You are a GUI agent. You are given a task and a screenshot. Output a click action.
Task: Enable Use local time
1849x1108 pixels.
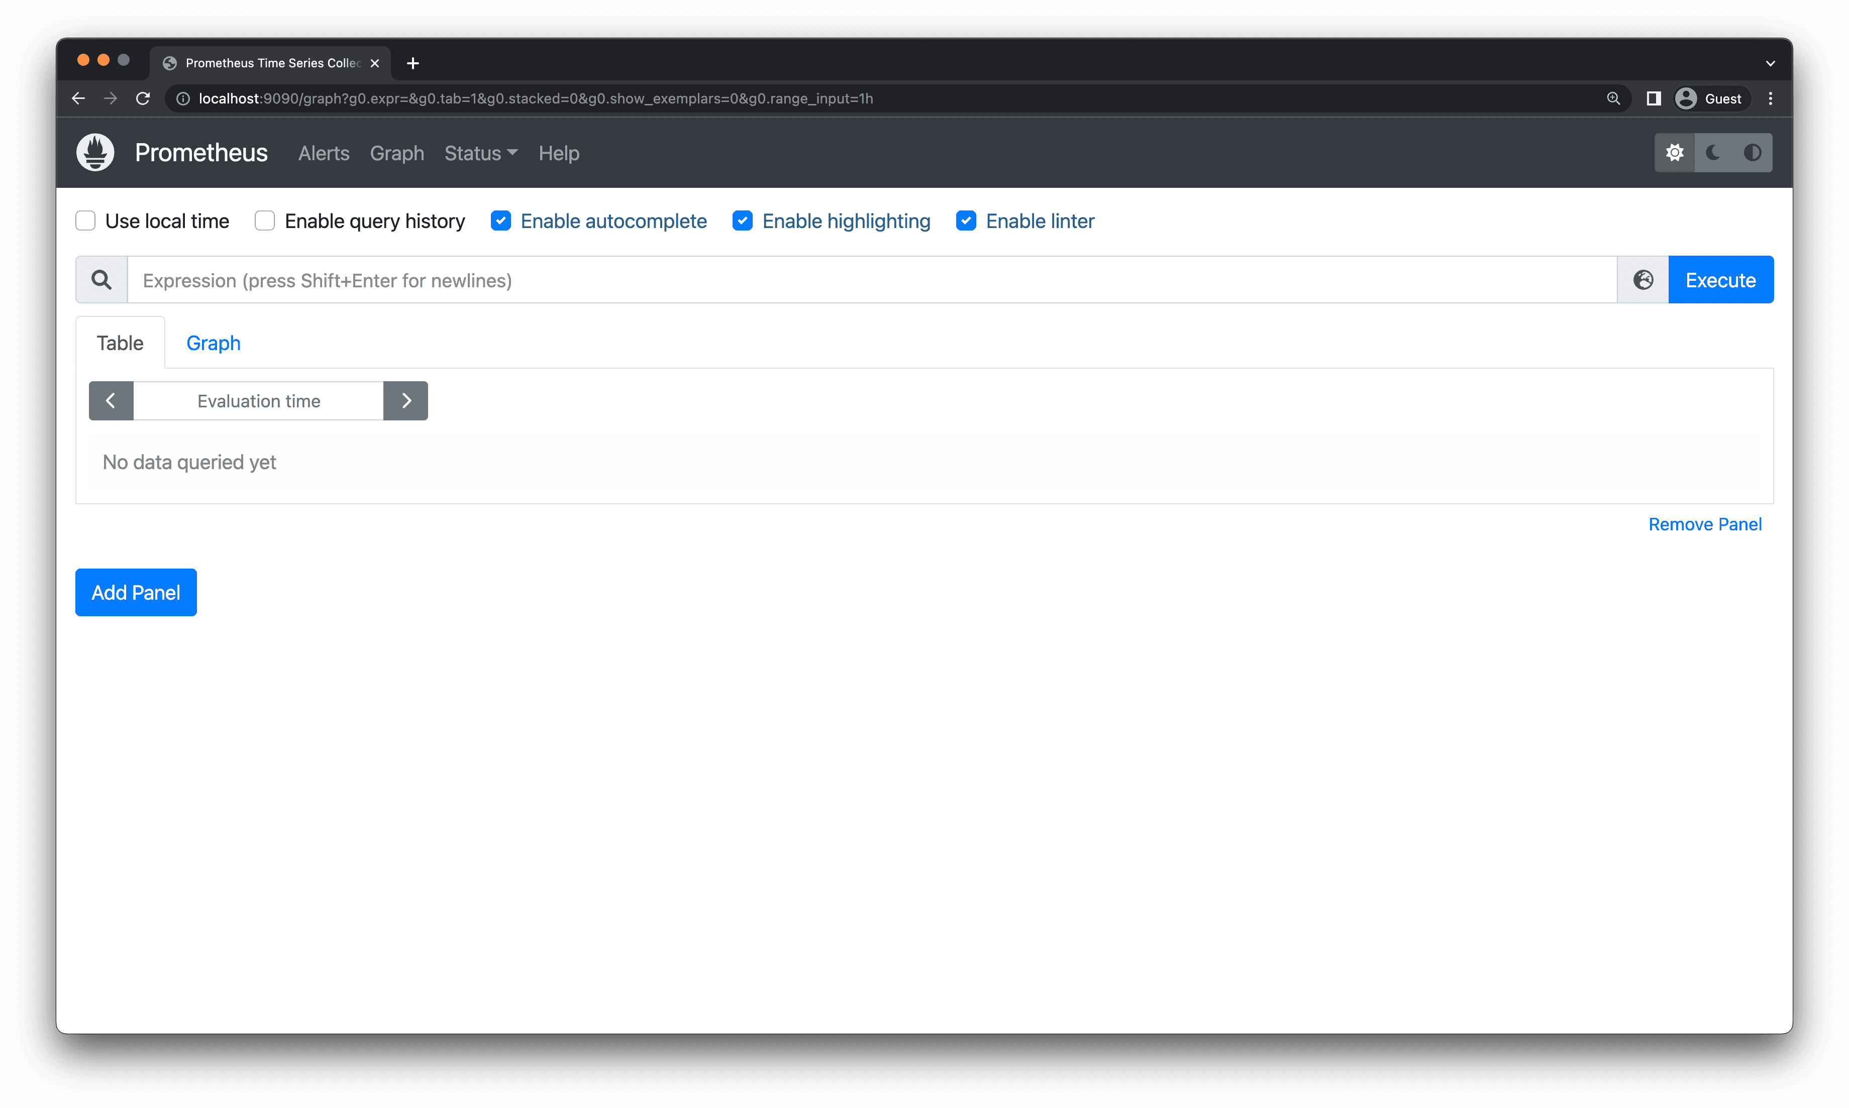(85, 220)
